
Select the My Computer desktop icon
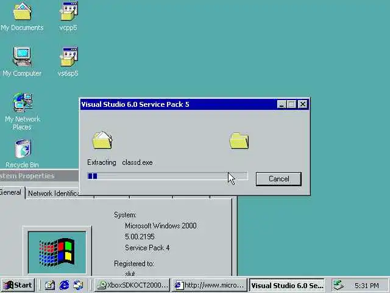point(22,62)
